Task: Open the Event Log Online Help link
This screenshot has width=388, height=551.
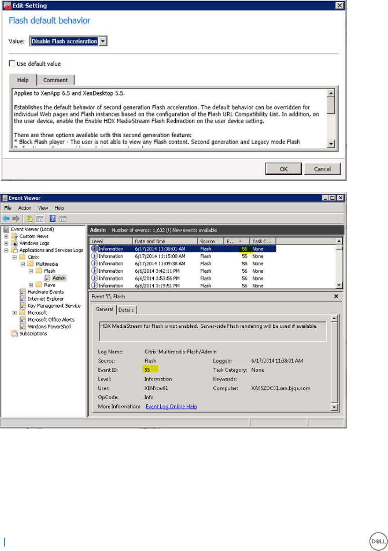Action: [x=171, y=406]
